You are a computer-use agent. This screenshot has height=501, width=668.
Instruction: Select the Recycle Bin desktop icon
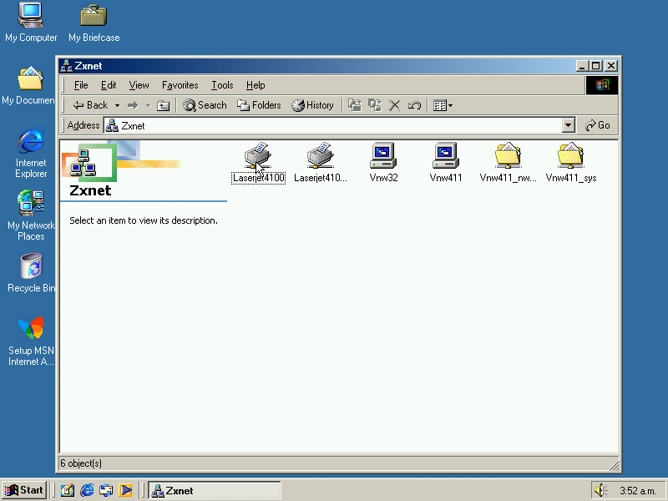31,273
